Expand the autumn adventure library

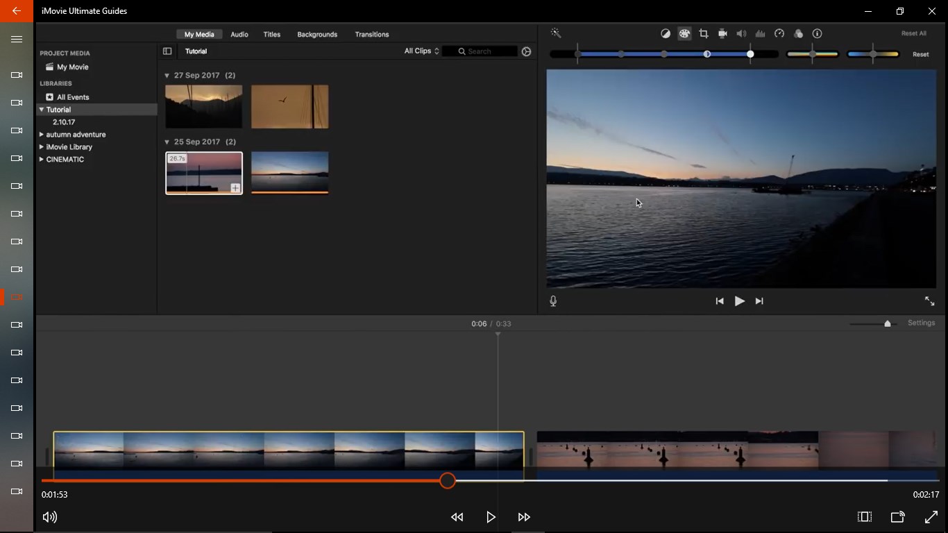[x=42, y=135]
